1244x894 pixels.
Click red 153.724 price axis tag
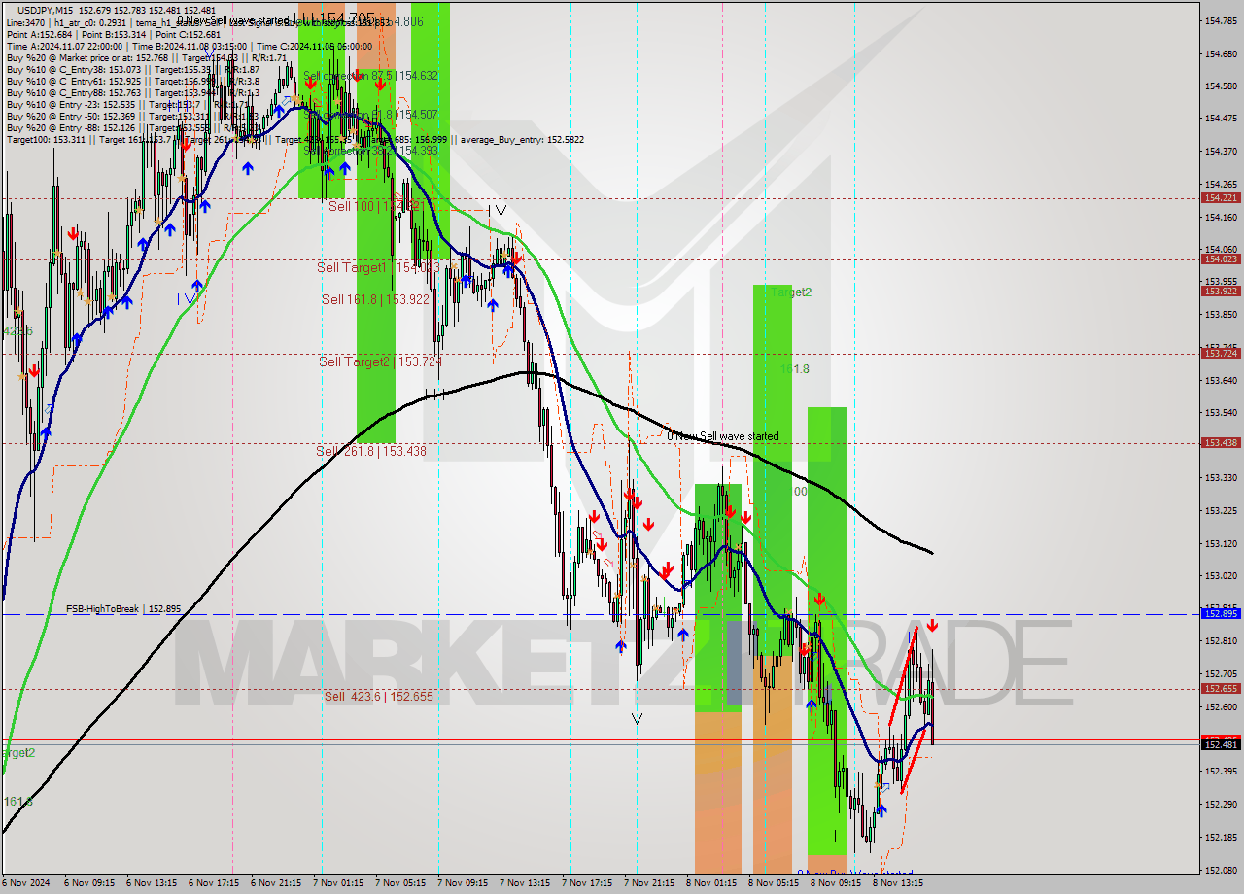click(1221, 353)
